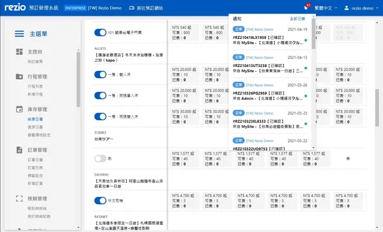The width and height of the screenshot is (383, 232).
Task: Click the hamburger menu icon beside 主選單
Action: point(19,34)
